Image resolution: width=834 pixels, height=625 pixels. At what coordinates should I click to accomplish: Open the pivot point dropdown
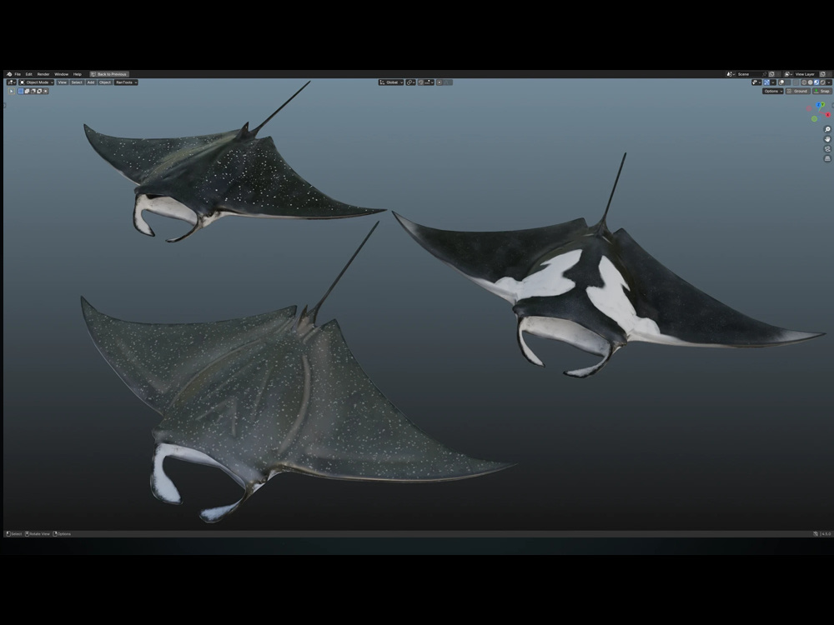pyautogui.click(x=410, y=82)
